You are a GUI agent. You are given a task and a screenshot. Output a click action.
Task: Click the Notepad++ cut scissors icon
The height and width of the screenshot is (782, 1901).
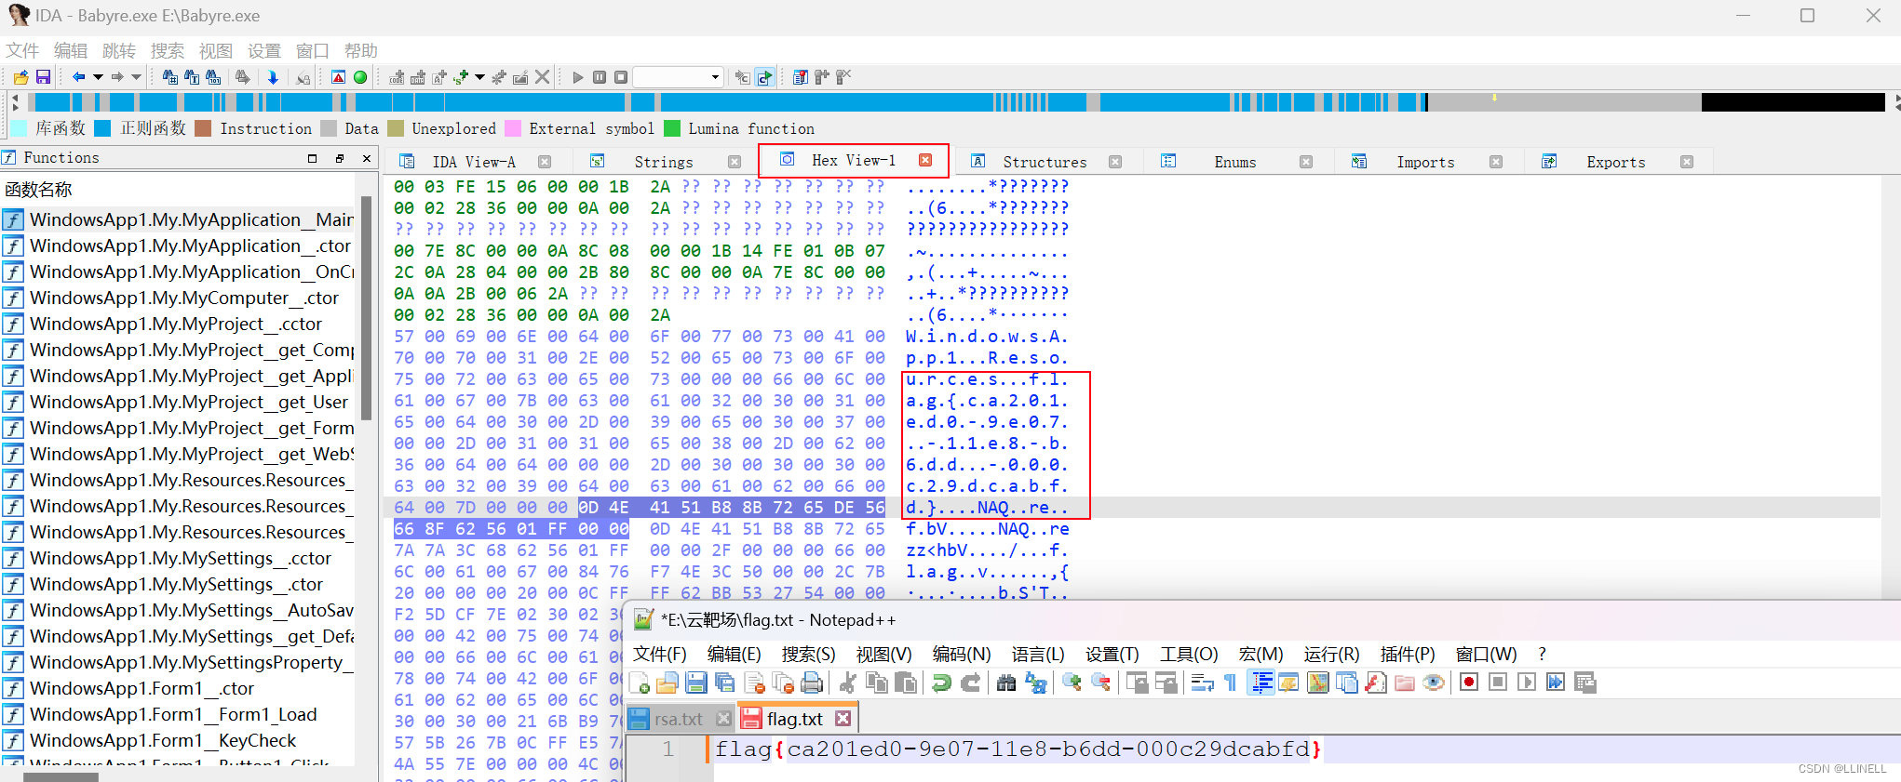[848, 683]
